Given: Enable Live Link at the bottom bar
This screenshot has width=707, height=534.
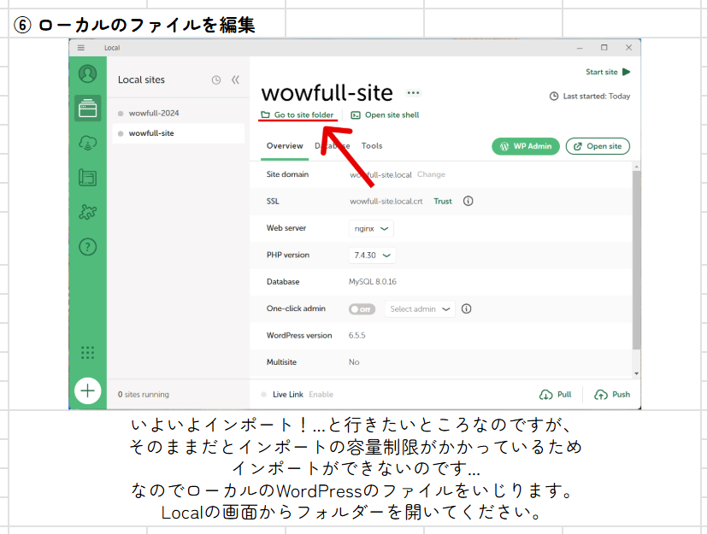Looking at the screenshot, I should (323, 394).
